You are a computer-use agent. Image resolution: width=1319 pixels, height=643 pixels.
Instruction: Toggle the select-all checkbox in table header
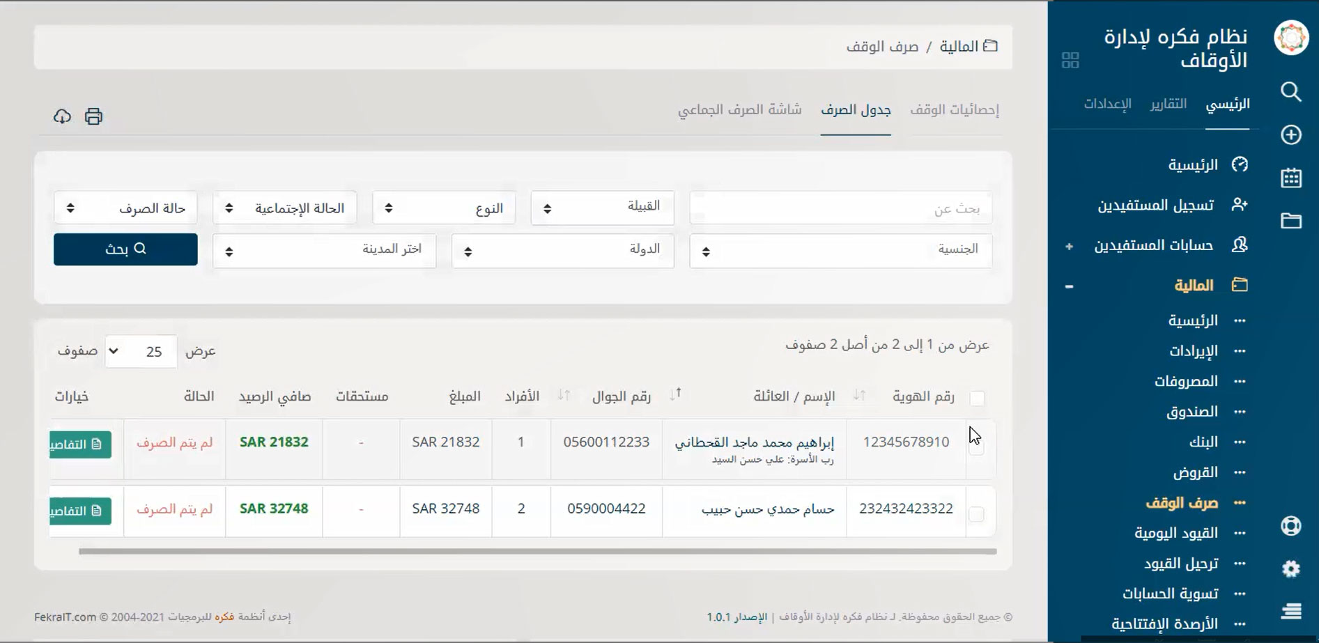[977, 398]
